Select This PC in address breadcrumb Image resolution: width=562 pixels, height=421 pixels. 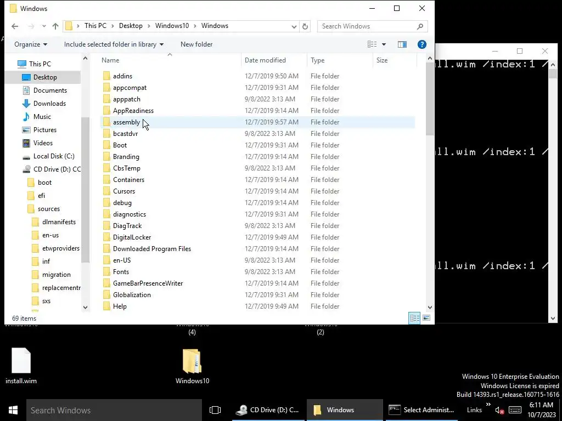[x=95, y=26]
